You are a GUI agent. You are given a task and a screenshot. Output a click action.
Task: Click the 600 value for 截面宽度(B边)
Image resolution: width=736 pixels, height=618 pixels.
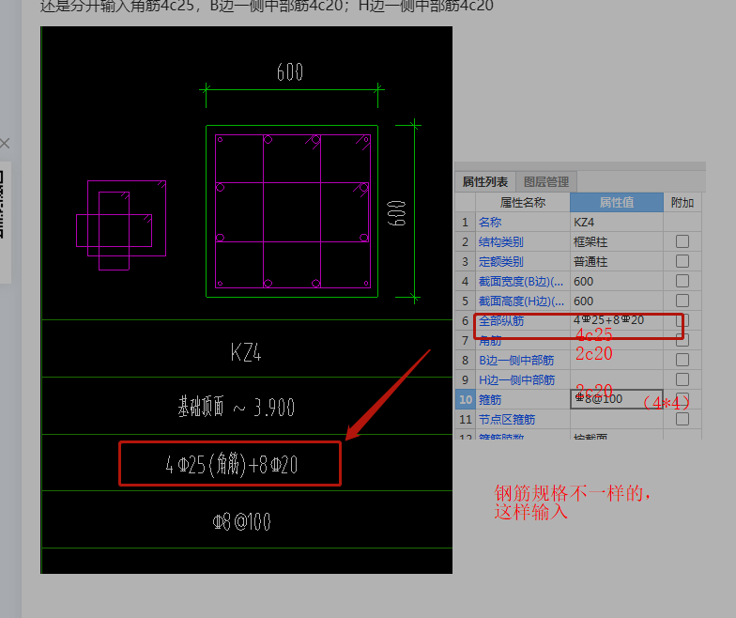616,282
